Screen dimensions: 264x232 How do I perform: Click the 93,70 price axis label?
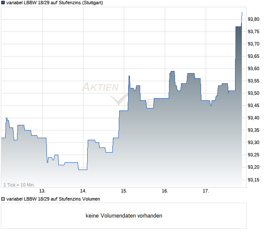click(253, 44)
